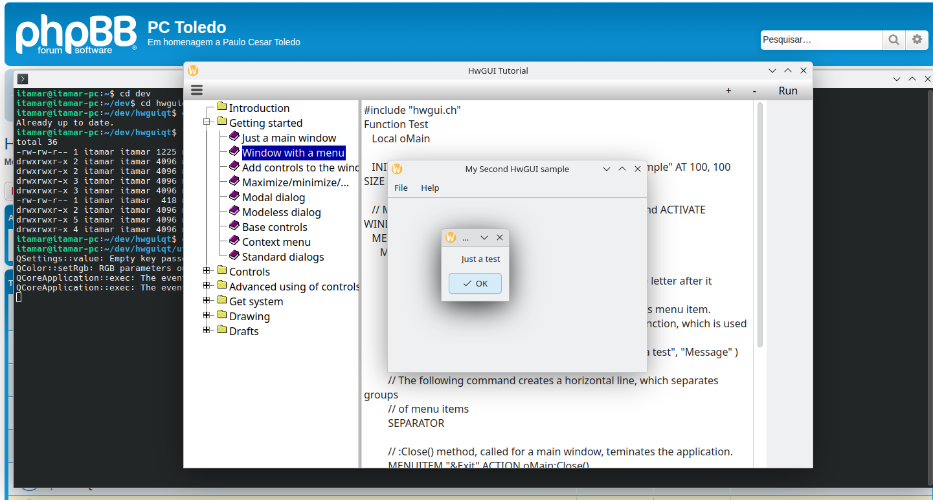Click the phpBB search magnifier icon
The image size is (933, 500).
click(x=894, y=39)
